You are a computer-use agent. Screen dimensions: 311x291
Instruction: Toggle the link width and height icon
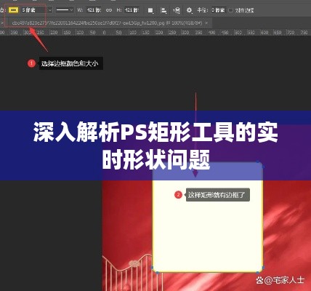pyautogui.click(x=109, y=10)
